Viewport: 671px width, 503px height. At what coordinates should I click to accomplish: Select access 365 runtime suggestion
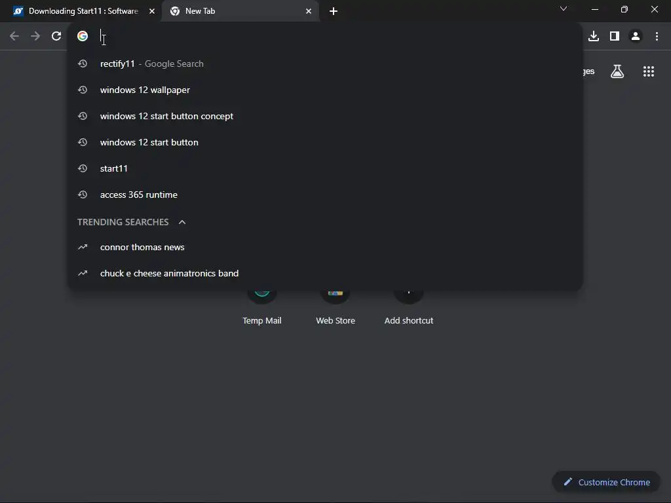[x=325, y=195]
